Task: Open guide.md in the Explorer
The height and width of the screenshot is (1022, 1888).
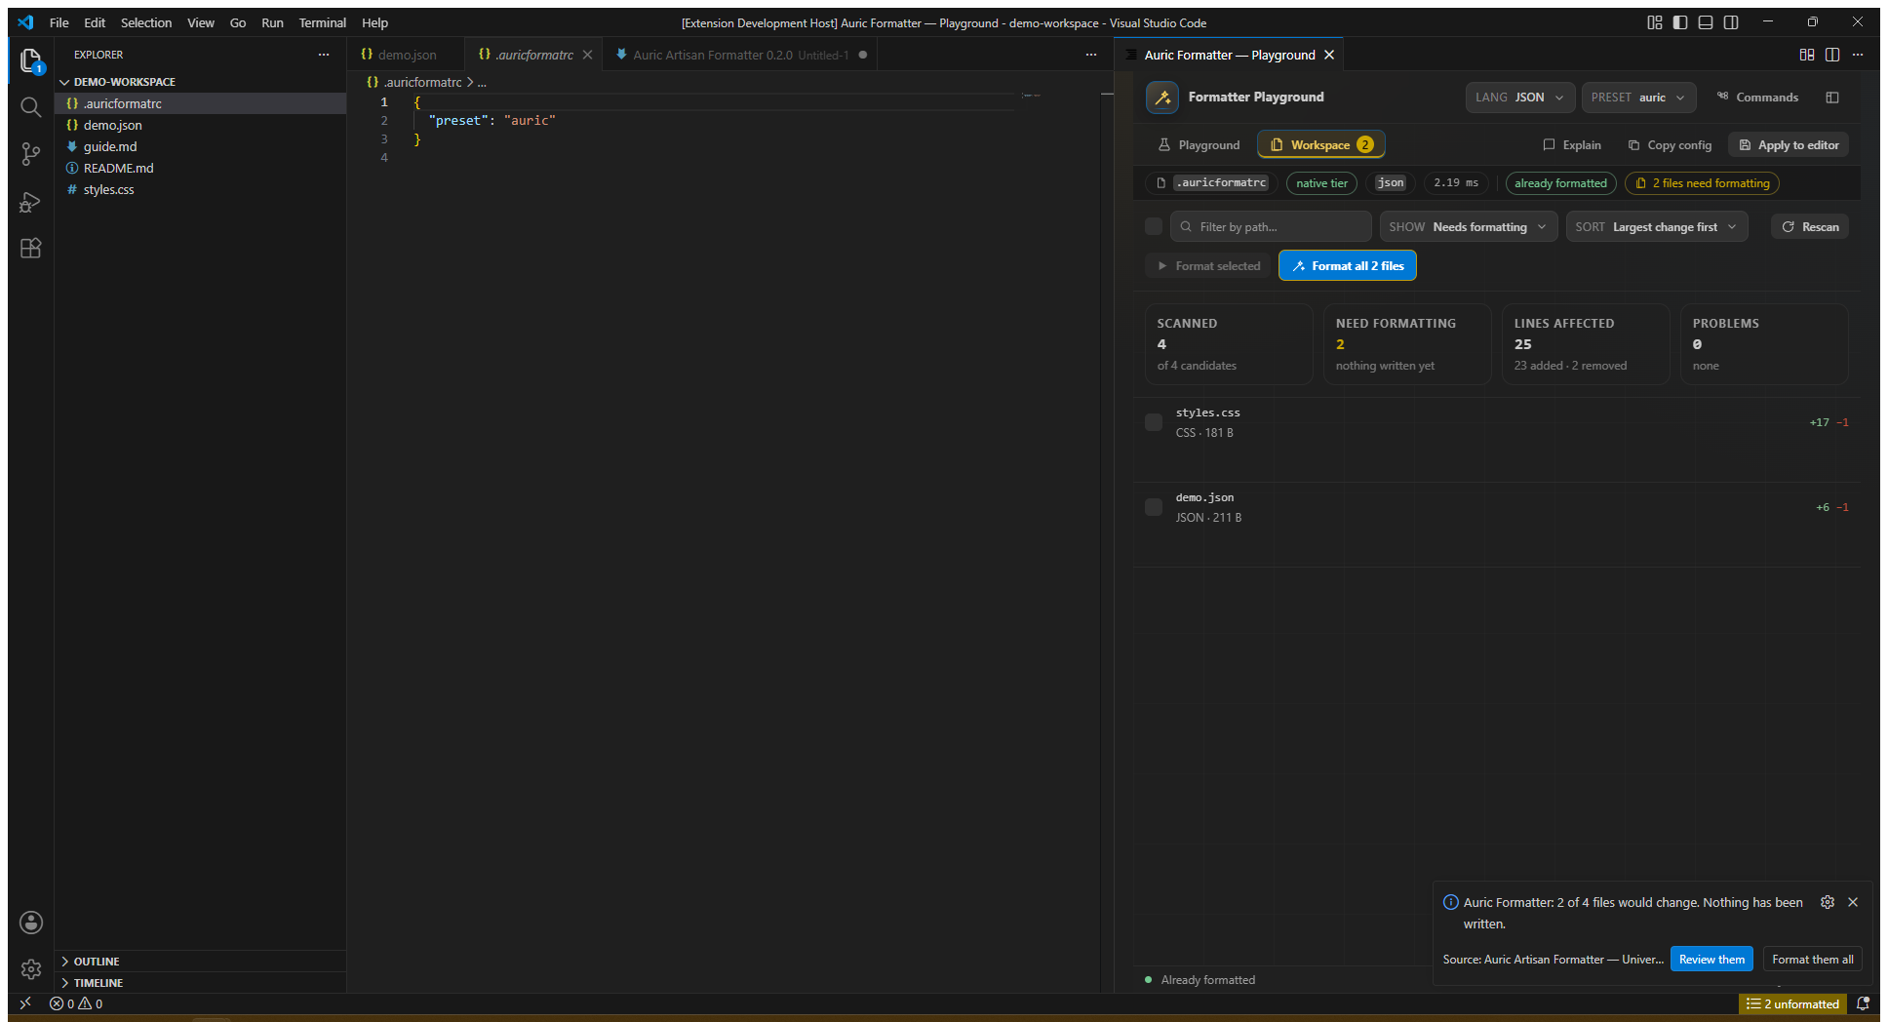Action: [200, 146]
